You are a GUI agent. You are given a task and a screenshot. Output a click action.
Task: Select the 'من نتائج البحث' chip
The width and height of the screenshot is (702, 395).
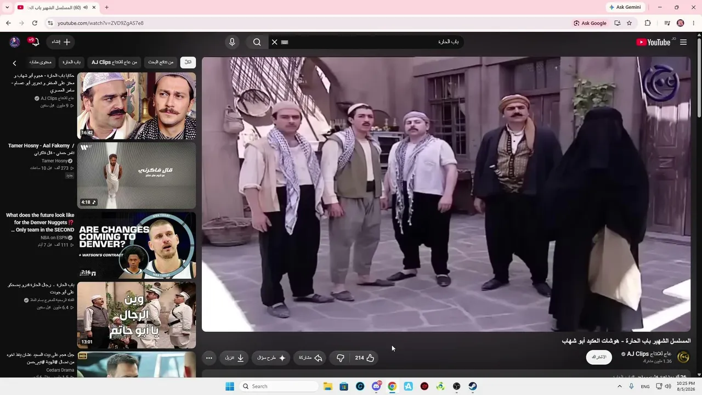click(x=161, y=63)
